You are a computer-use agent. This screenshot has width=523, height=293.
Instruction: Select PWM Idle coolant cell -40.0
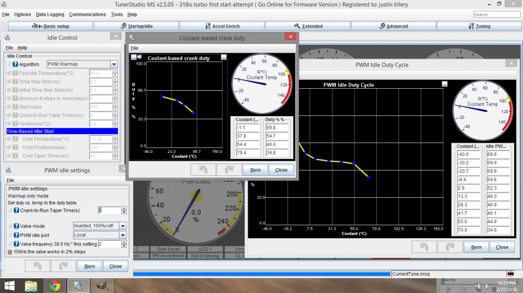tap(469, 154)
